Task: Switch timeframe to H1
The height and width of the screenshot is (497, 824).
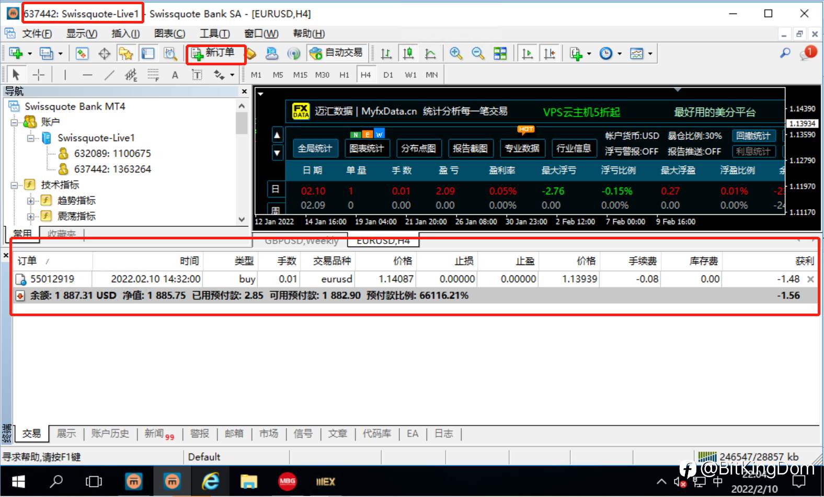Action: (344, 75)
